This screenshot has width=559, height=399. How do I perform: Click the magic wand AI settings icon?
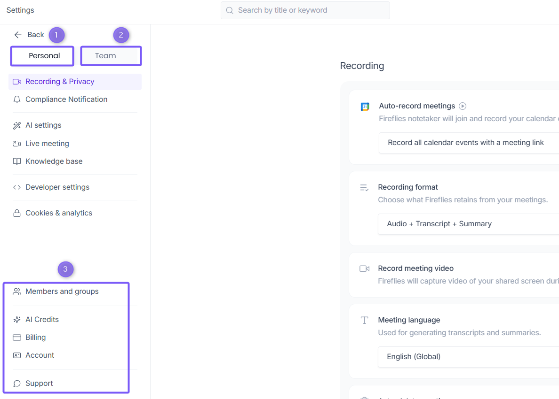(x=17, y=125)
